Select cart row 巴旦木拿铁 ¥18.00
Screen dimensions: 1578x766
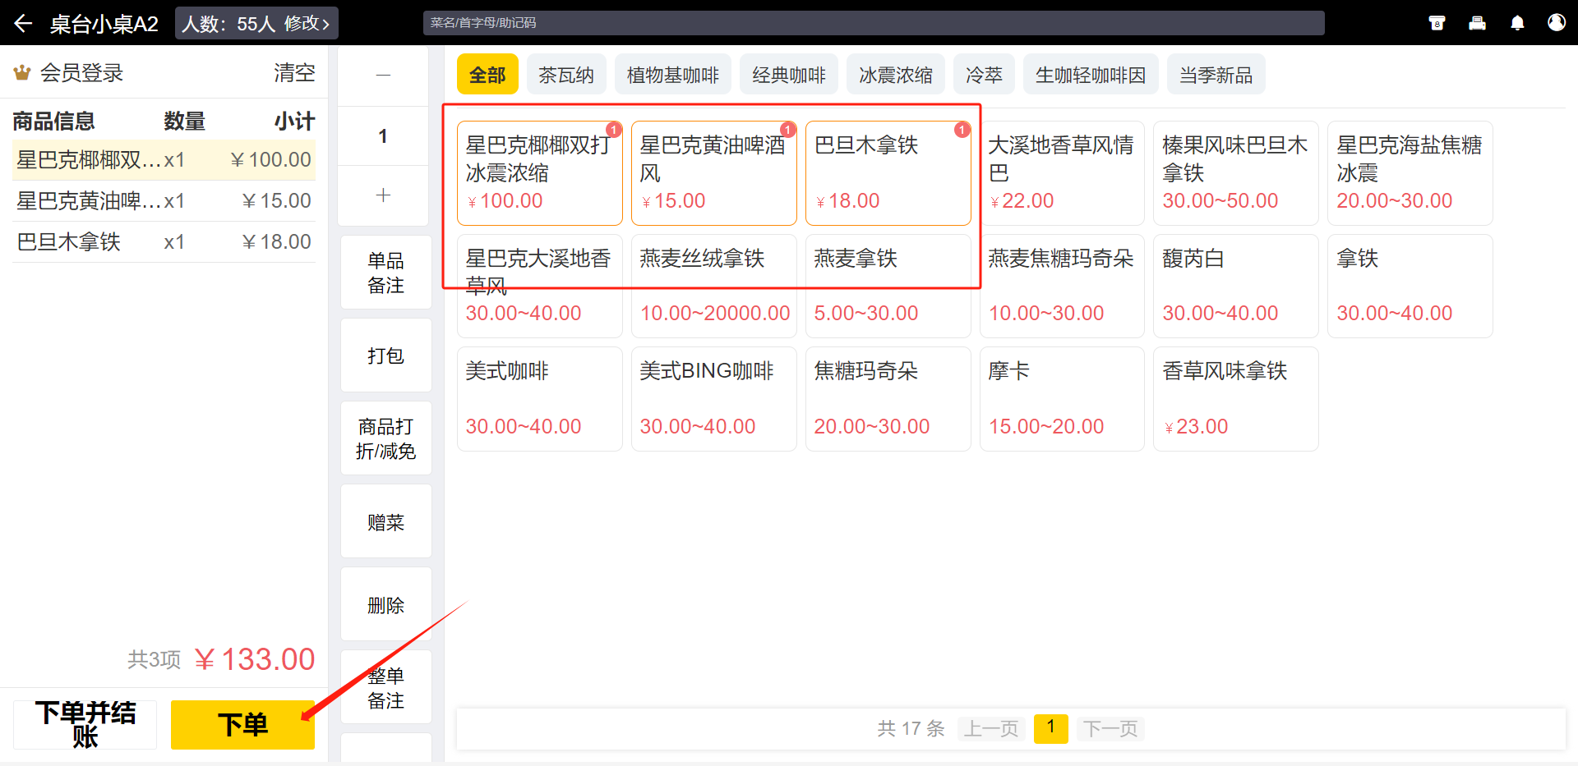coord(164,242)
